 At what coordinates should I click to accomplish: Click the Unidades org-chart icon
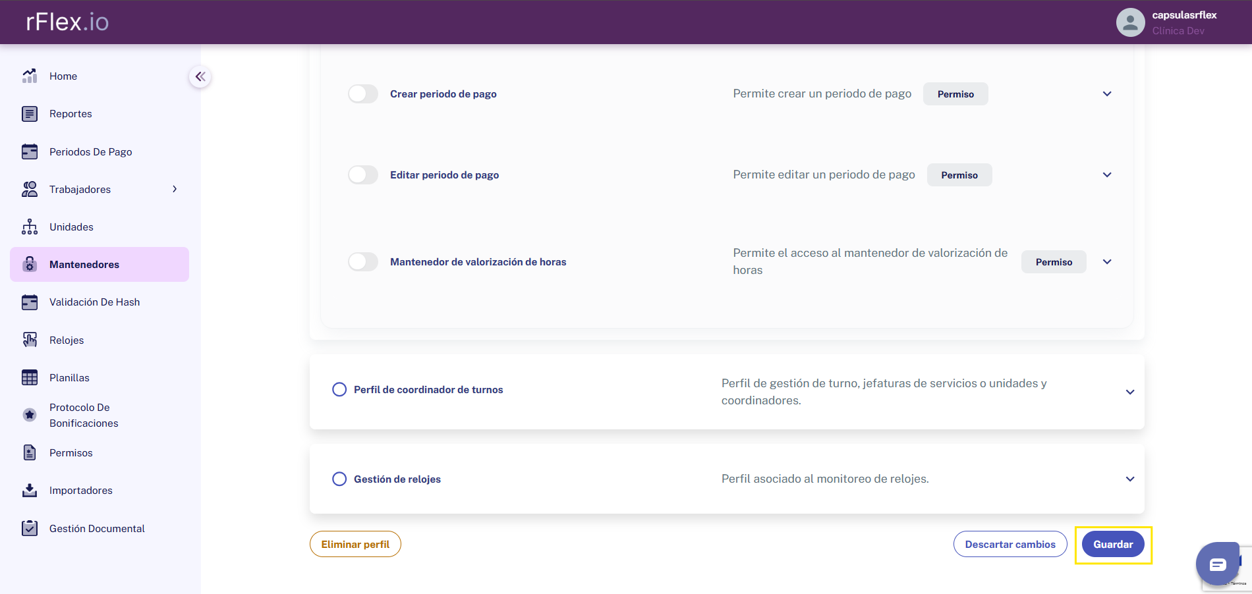coord(30,227)
